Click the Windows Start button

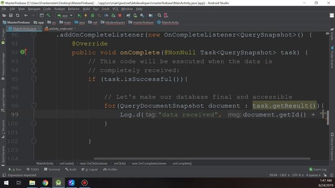[6, 183]
